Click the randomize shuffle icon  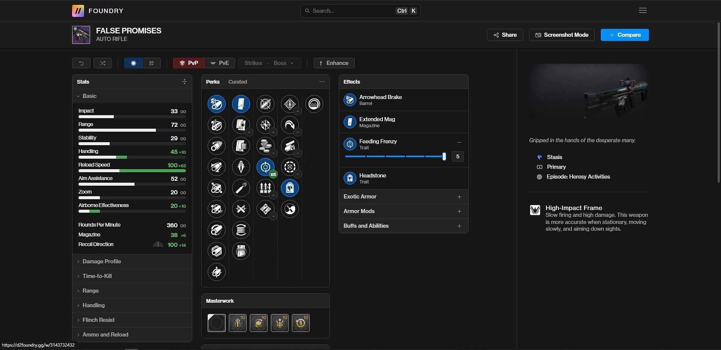click(x=103, y=63)
